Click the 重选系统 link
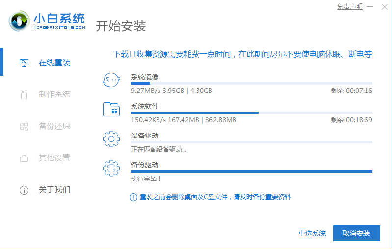The image size is (392, 249). coord(312,233)
